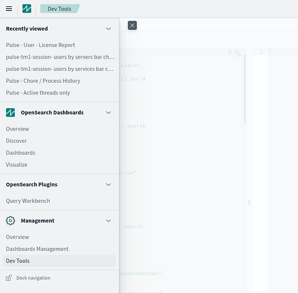The image size is (298, 293).
Task: Click the hamburger menu icon
Action: click(9, 9)
